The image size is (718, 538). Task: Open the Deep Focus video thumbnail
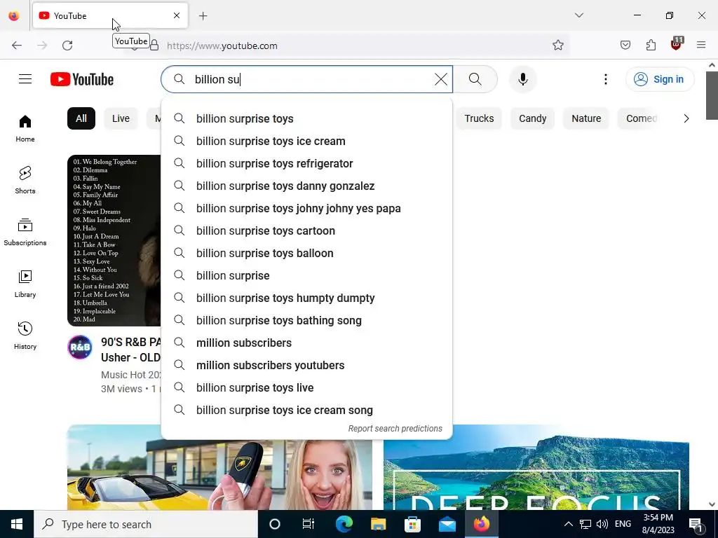(x=536, y=467)
